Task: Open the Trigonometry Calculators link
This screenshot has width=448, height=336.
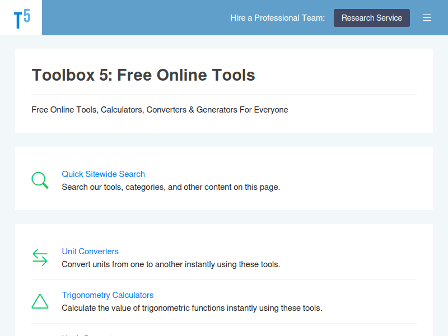Action: [108, 295]
